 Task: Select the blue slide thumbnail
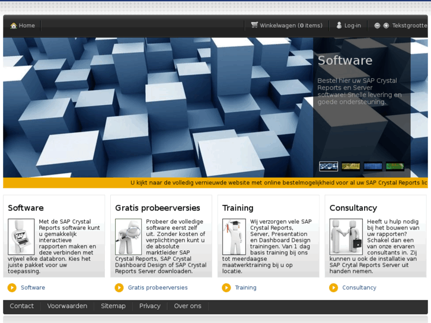[x=373, y=167]
